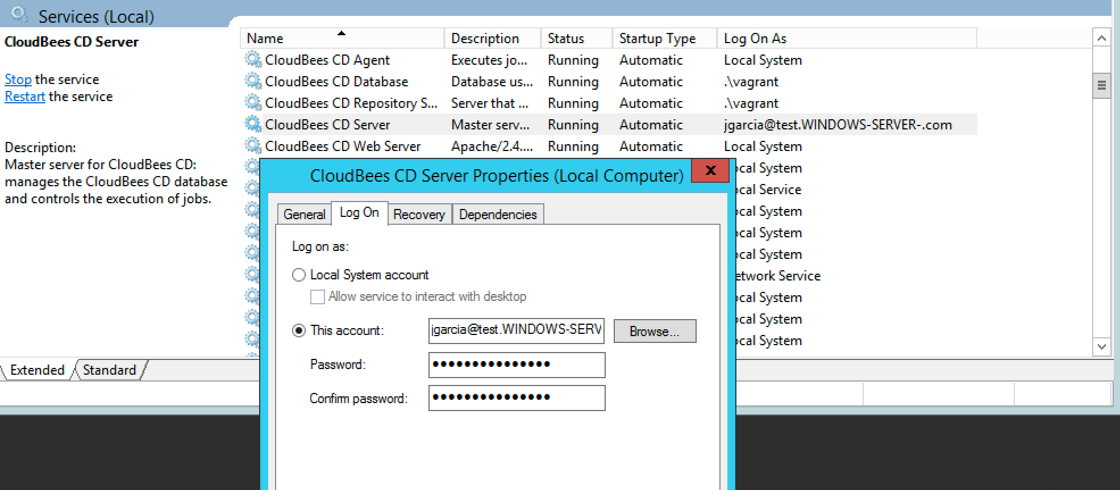Click the This account text field
1120x490 pixels.
pyautogui.click(x=517, y=330)
